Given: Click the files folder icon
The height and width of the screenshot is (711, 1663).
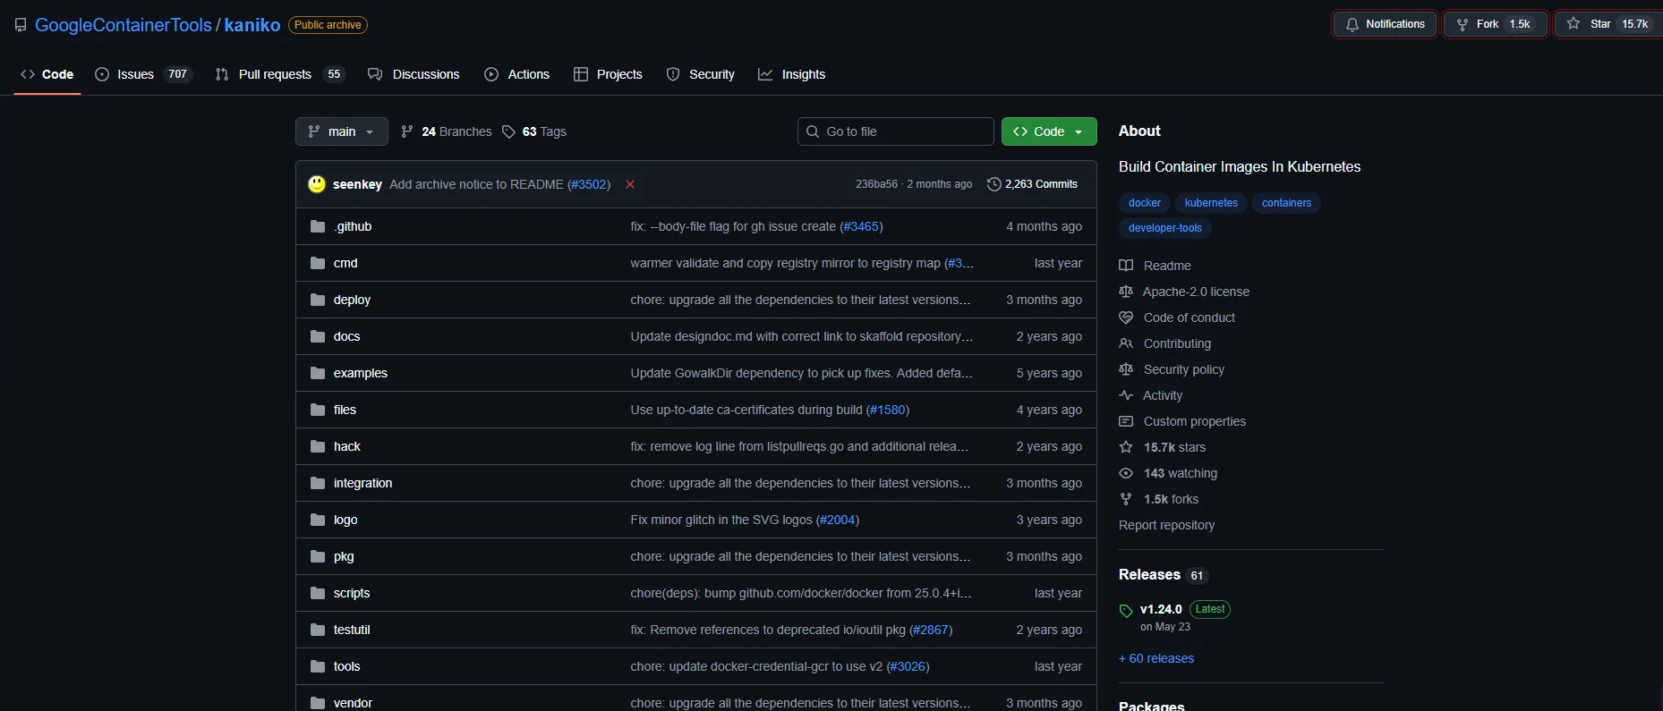Looking at the screenshot, I should point(318,410).
